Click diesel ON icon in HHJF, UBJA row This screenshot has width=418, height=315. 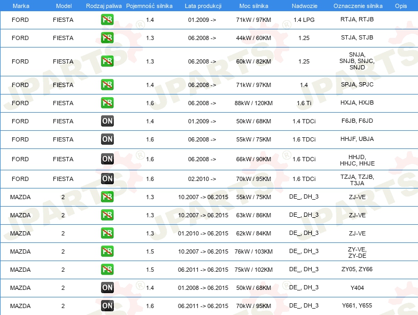pyautogui.click(x=107, y=139)
